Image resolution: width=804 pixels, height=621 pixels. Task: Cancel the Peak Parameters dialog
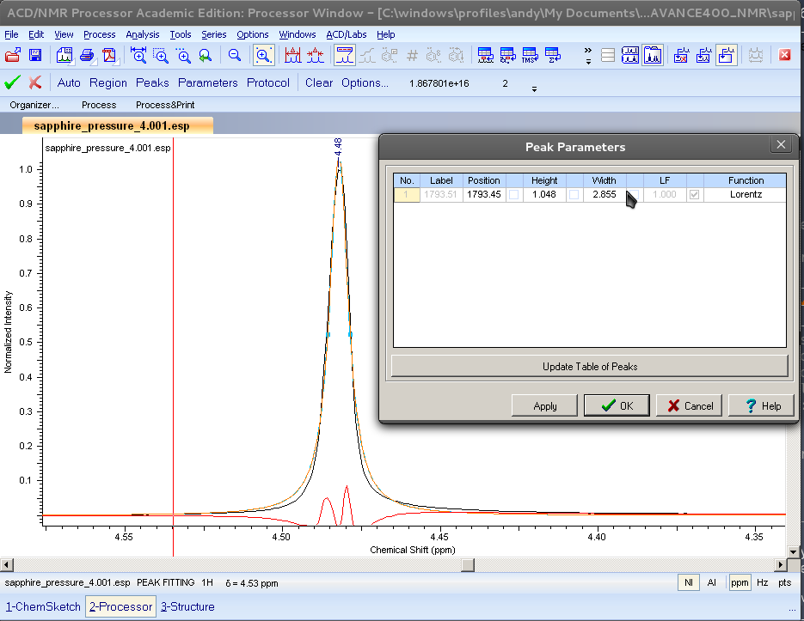(x=689, y=405)
